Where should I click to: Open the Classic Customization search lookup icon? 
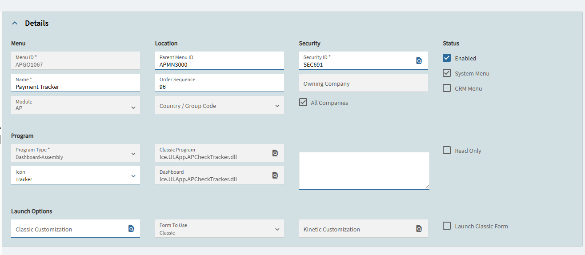click(x=131, y=229)
